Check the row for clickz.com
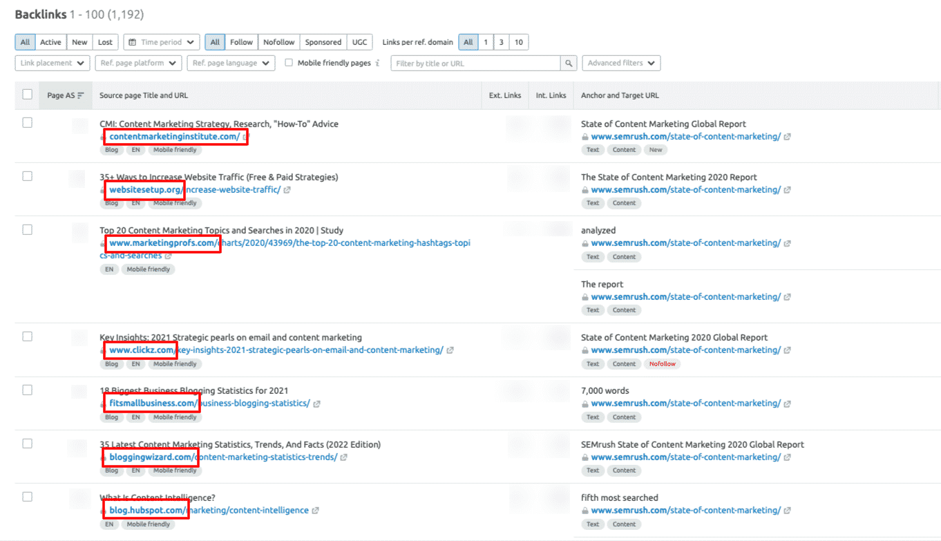Screen dimensions: 941x541 tap(27, 336)
